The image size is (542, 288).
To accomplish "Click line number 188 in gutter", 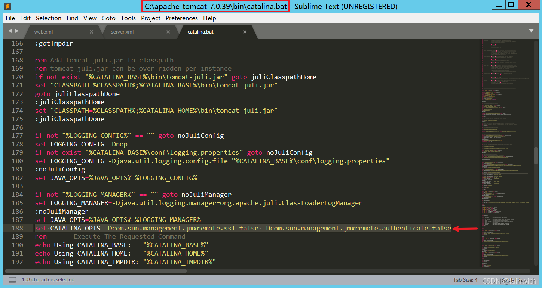I will pos(17,228).
